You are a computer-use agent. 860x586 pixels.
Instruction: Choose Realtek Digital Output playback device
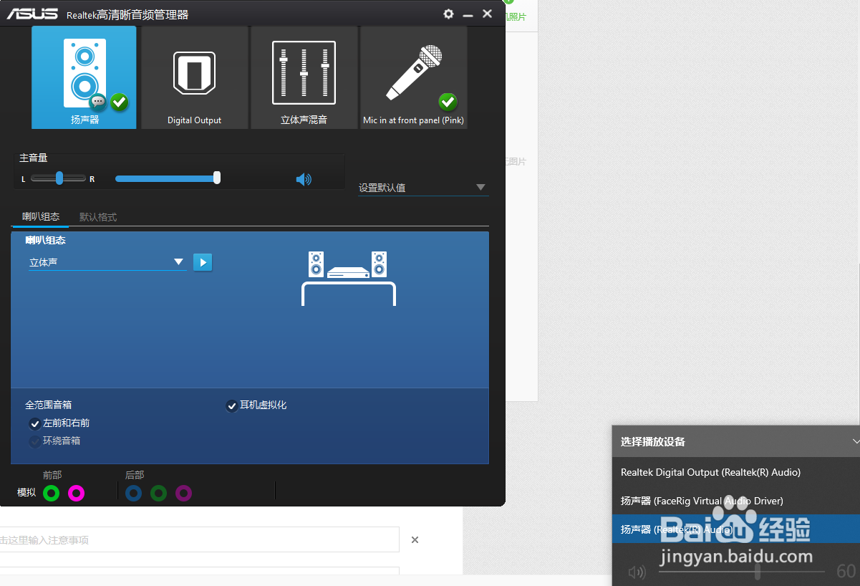click(736, 472)
